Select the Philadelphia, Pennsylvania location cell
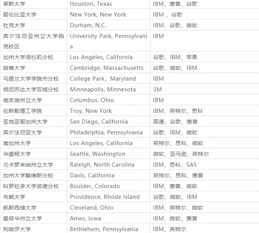This screenshot has width=259, height=233. coord(106,132)
